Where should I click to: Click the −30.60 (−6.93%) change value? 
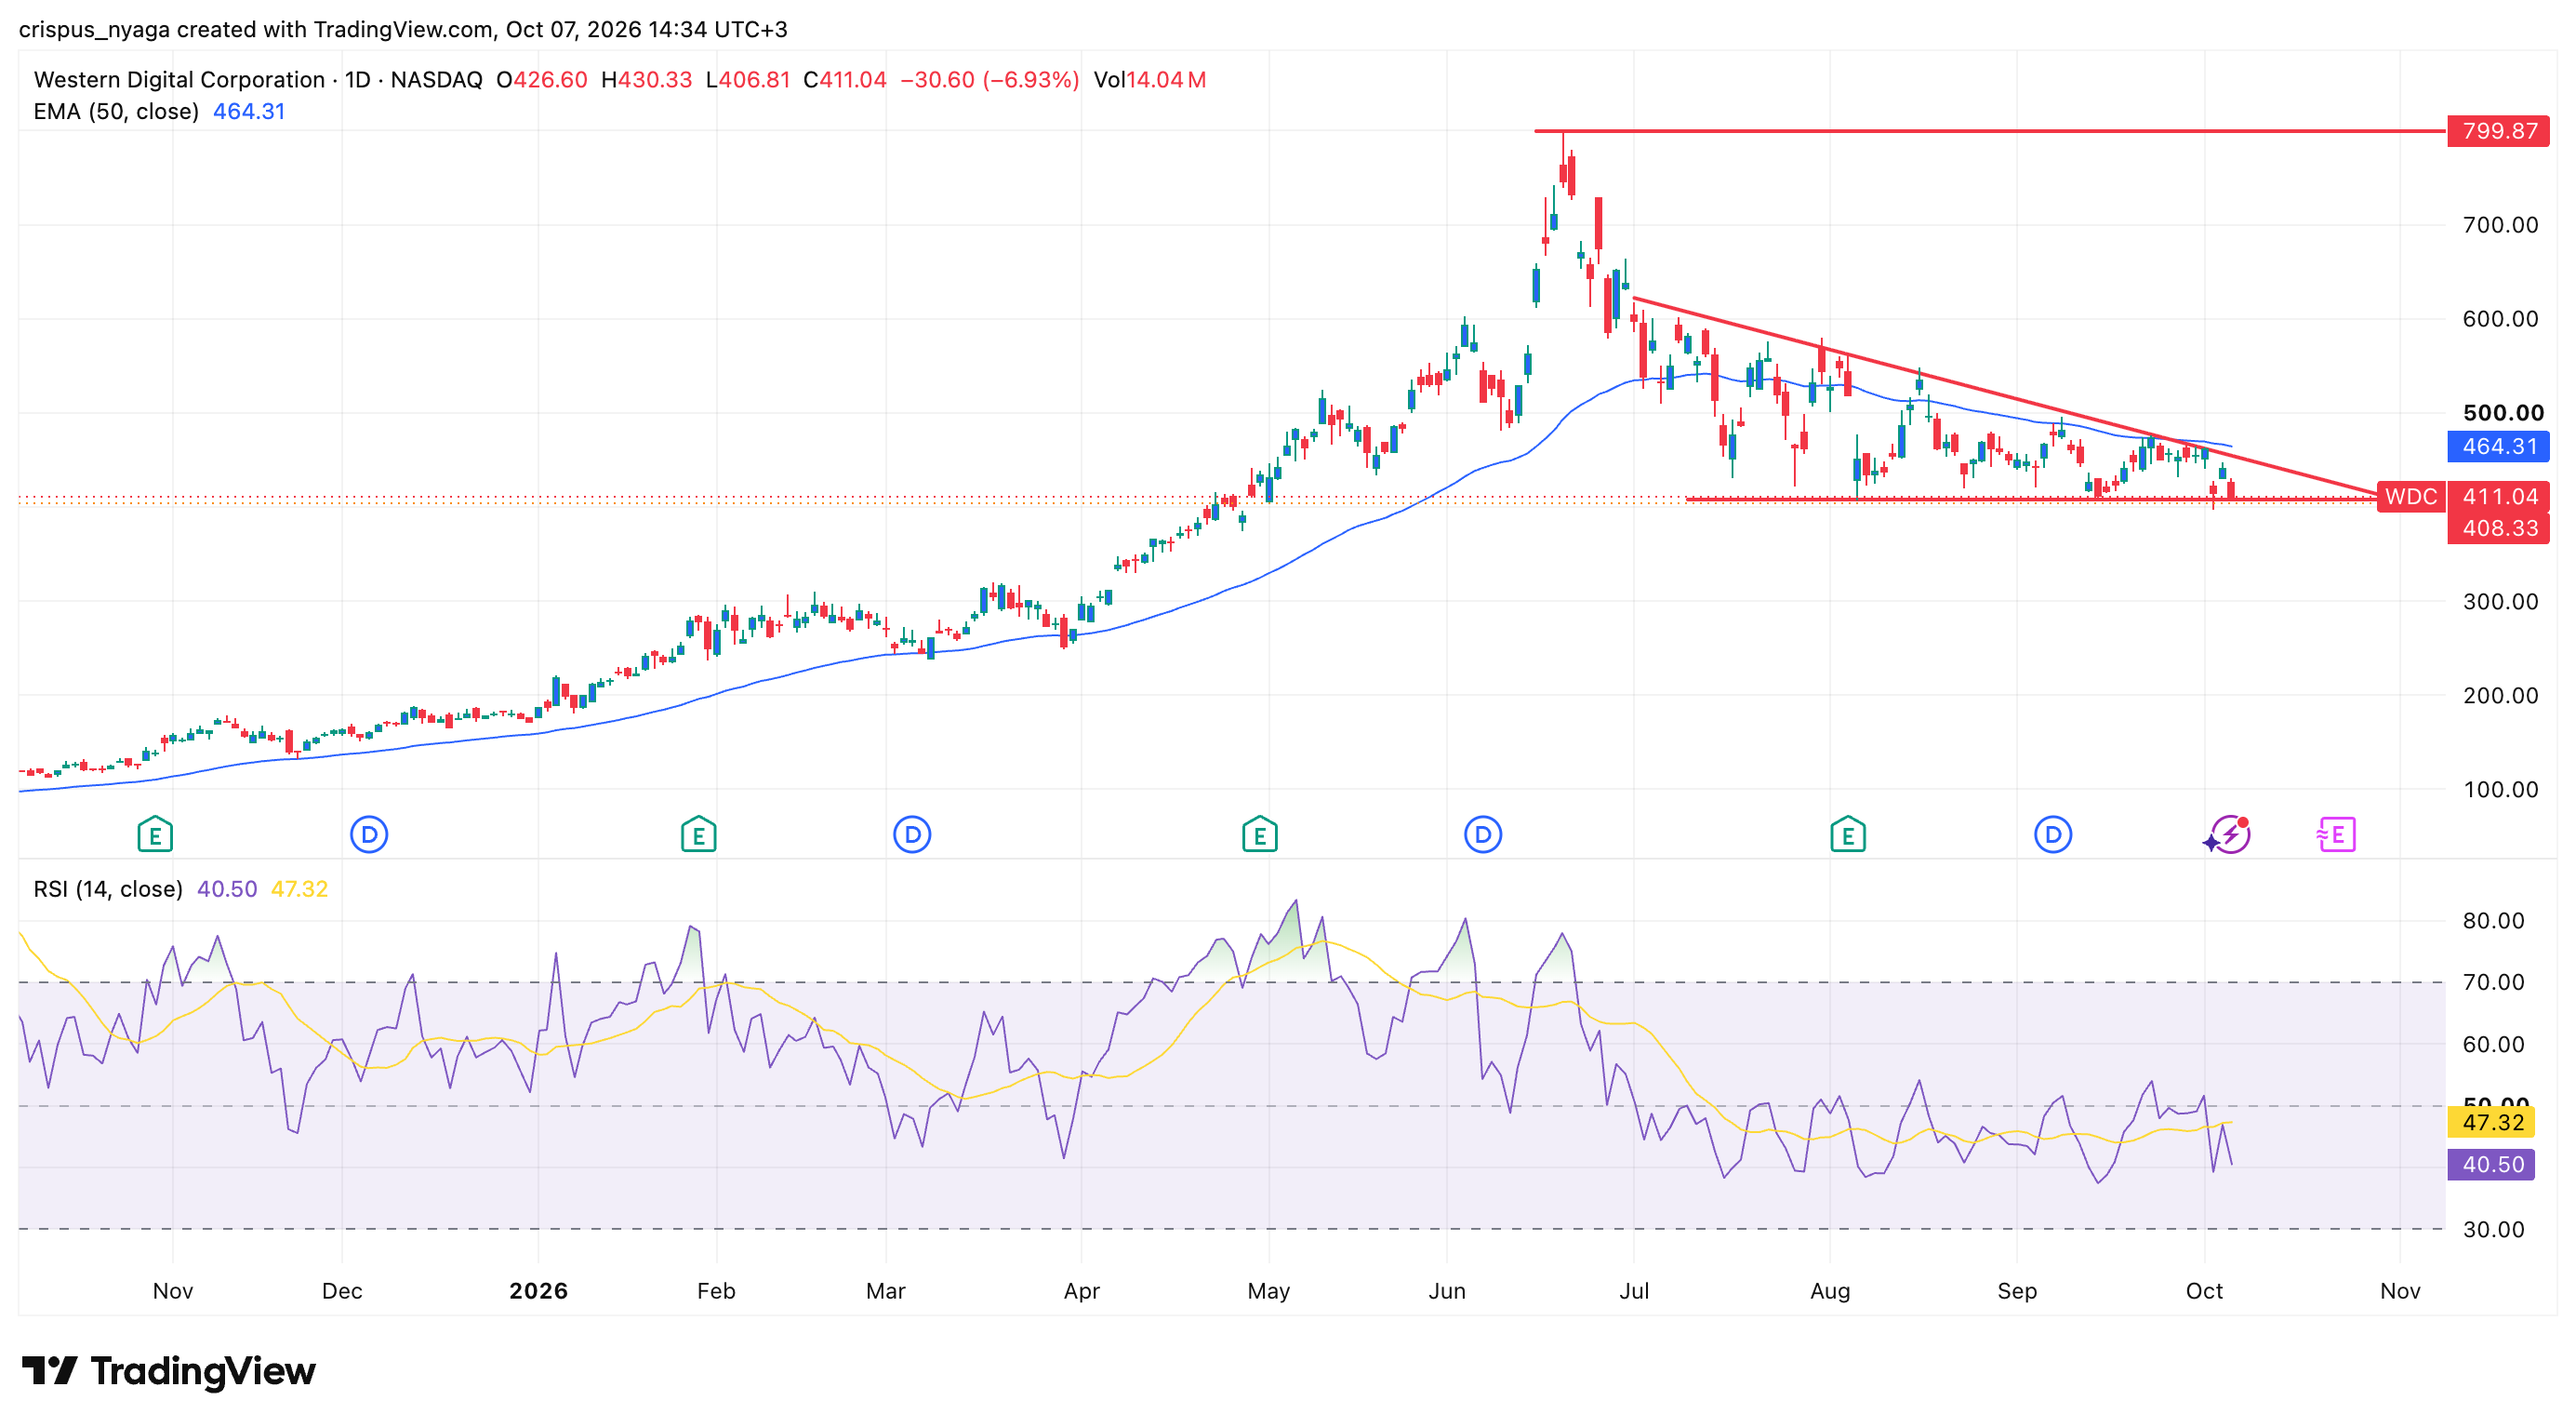click(990, 79)
